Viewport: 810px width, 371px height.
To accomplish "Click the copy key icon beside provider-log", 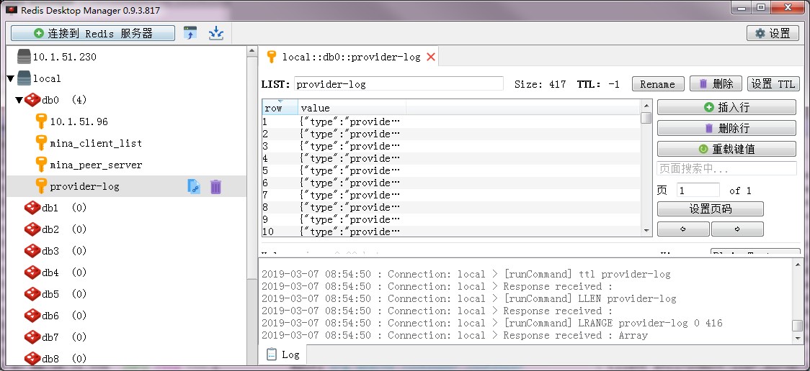I will [193, 187].
